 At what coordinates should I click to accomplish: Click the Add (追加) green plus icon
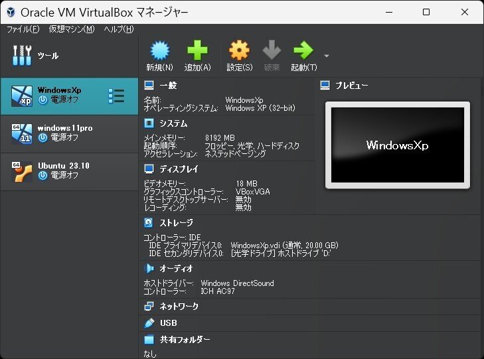coord(198,50)
